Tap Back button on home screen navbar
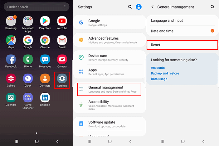The image size is (219, 146). coord(57,141)
